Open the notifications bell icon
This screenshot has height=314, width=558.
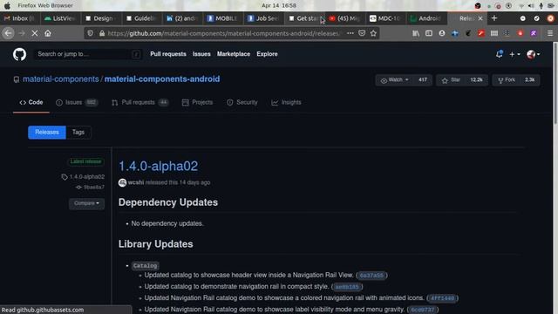pyautogui.click(x=500, y=54)
